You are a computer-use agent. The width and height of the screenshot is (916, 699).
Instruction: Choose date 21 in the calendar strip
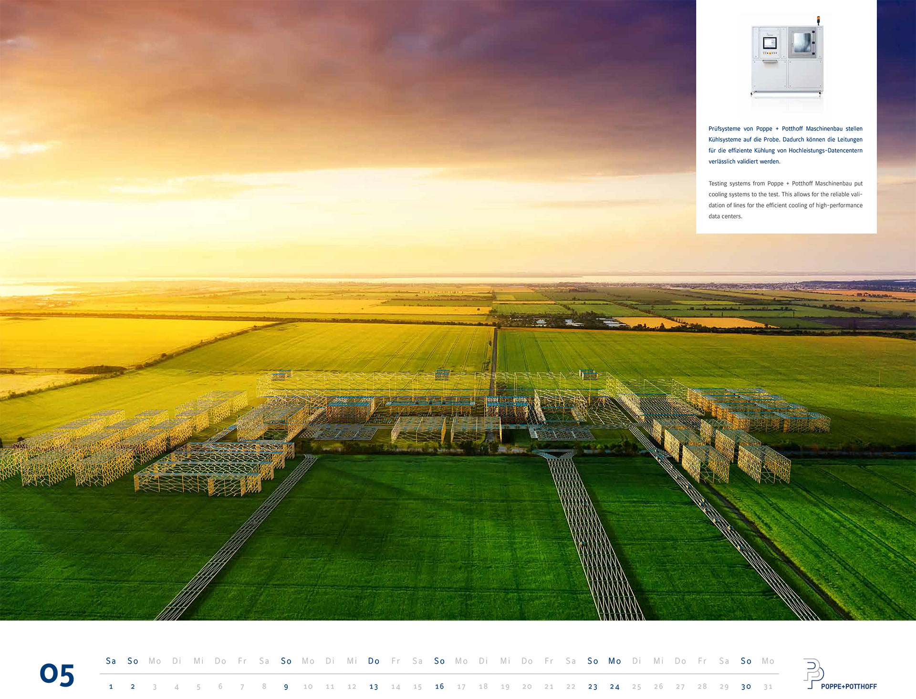(x=549, y=687)
